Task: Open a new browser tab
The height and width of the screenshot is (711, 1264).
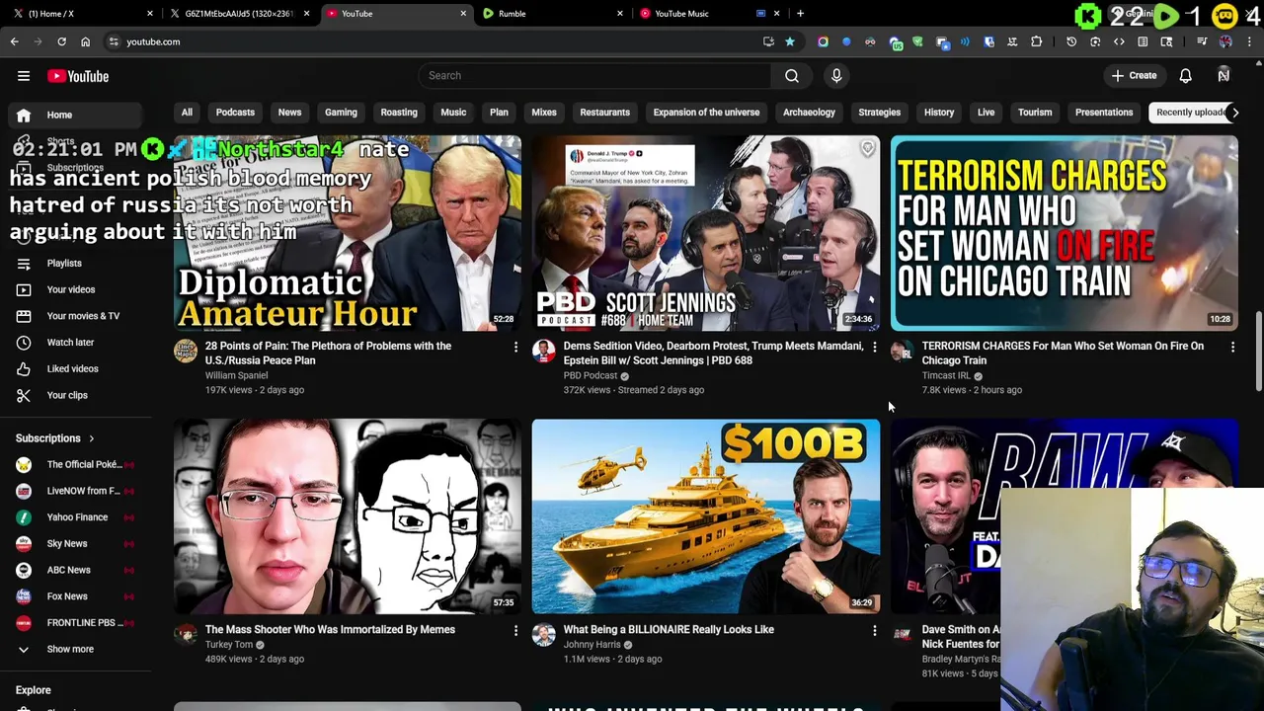Action: point(800,14)
